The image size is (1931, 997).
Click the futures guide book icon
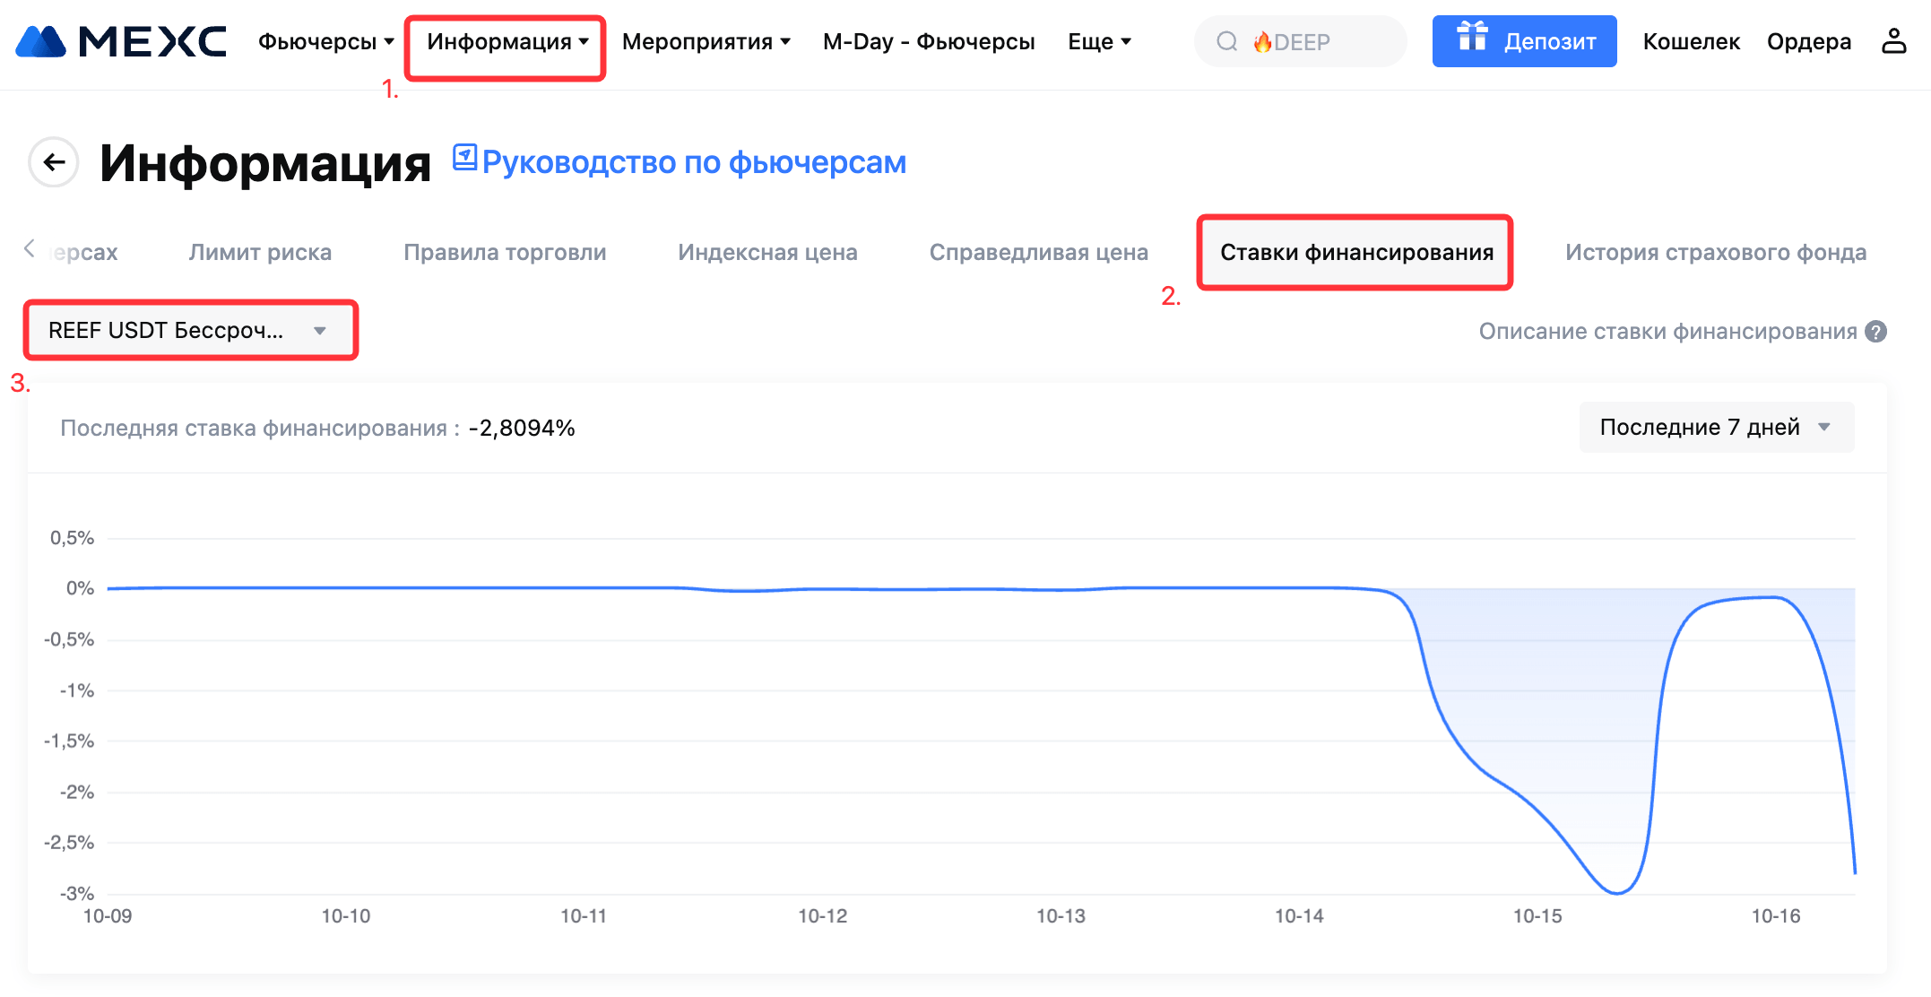point(464,158)
